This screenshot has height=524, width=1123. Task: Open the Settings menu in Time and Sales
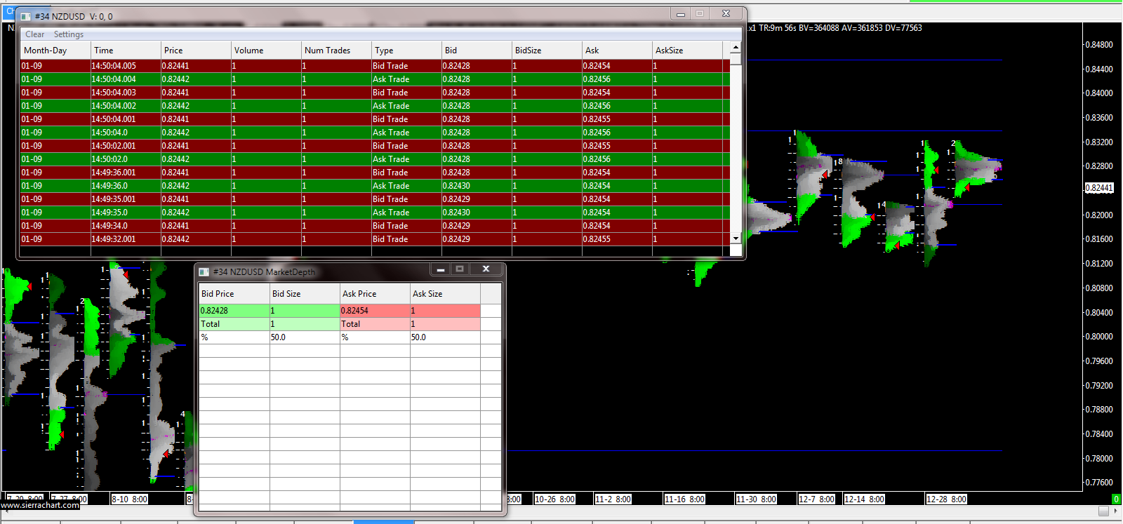(69, 34)
